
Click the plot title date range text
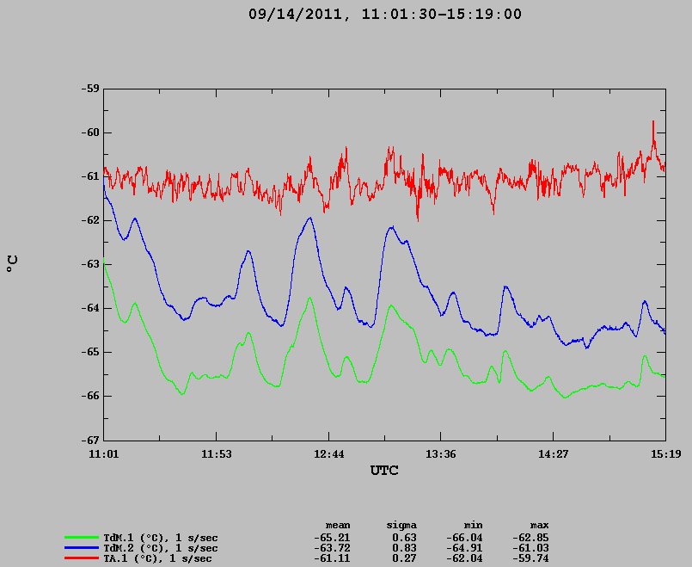click(385, 14)
